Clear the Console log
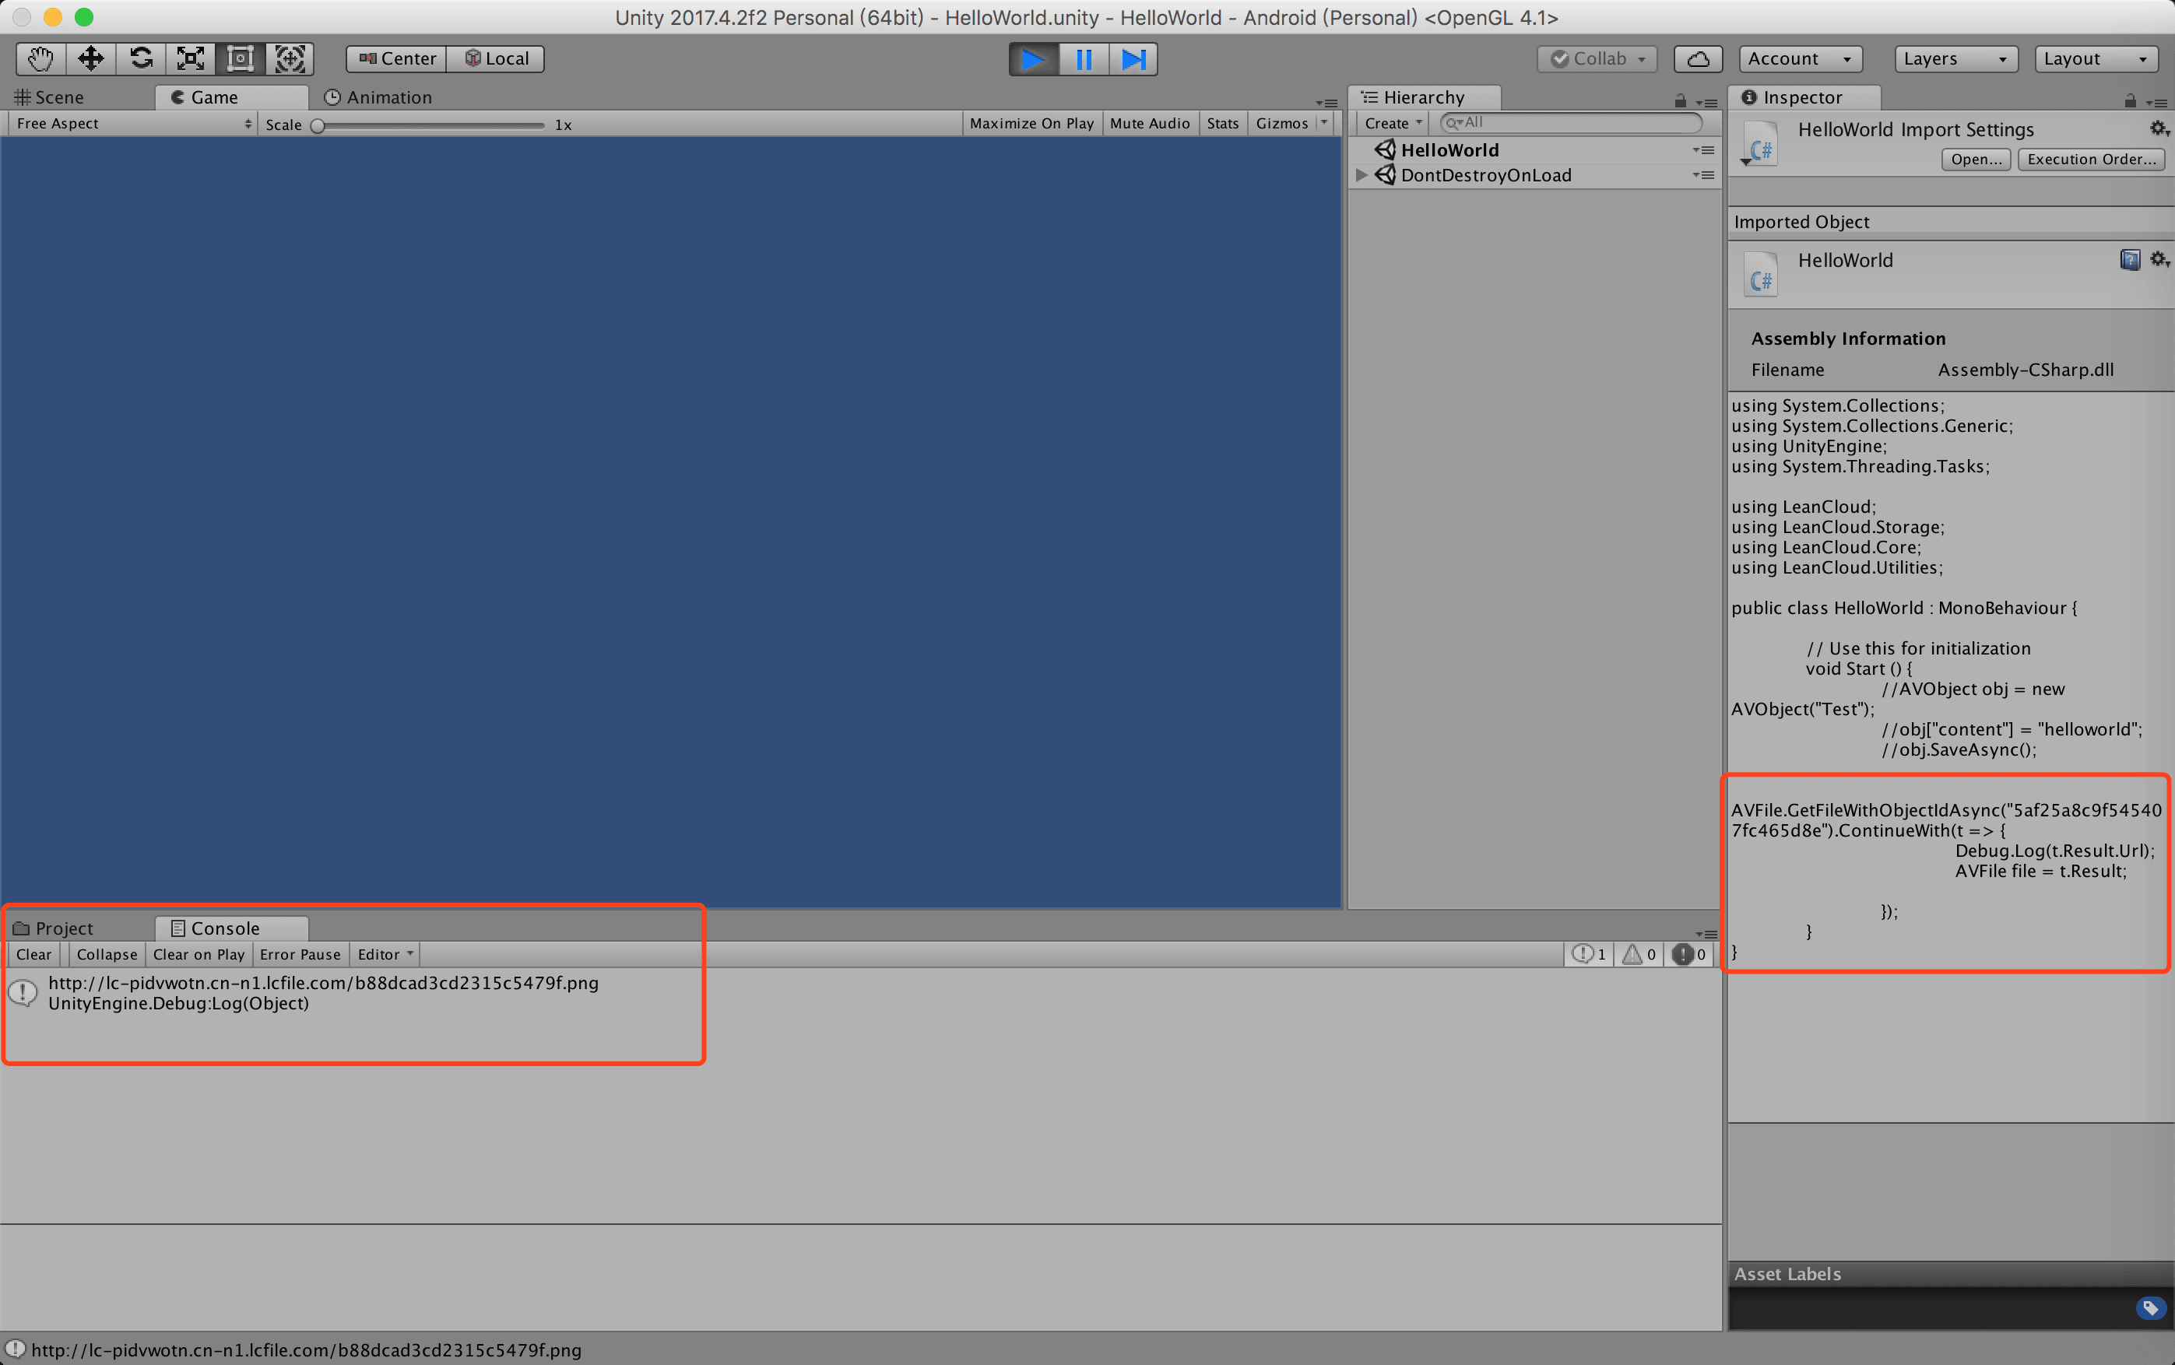The image size is (2175, 1365). tap(34, 954)
